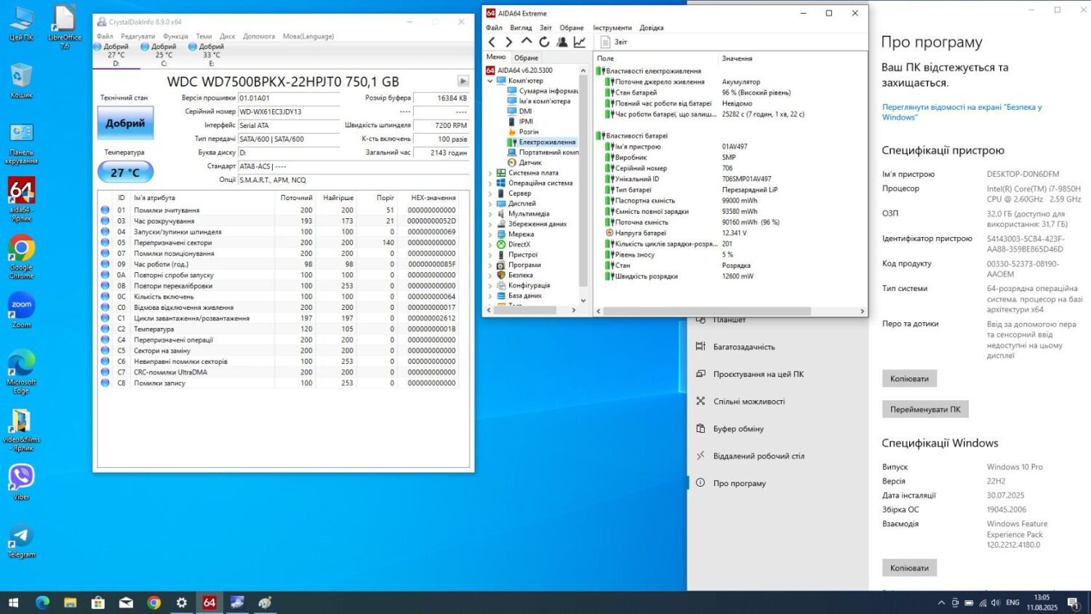This screenshot has width=1091, height=614.
Task: Select the Датчик sensor tree item
Action: click(x=529, y=162)
